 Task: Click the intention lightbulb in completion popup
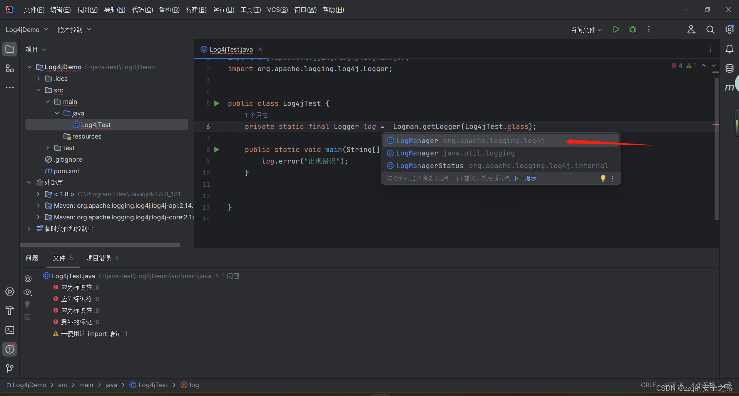click(603, 178)
